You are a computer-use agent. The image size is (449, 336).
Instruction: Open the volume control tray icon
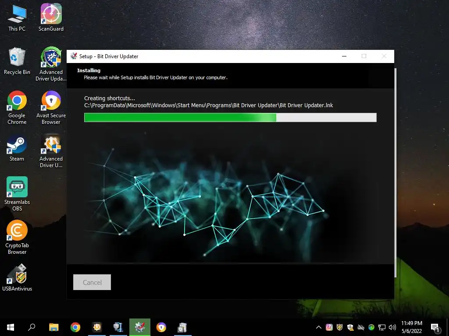point(392,327)
